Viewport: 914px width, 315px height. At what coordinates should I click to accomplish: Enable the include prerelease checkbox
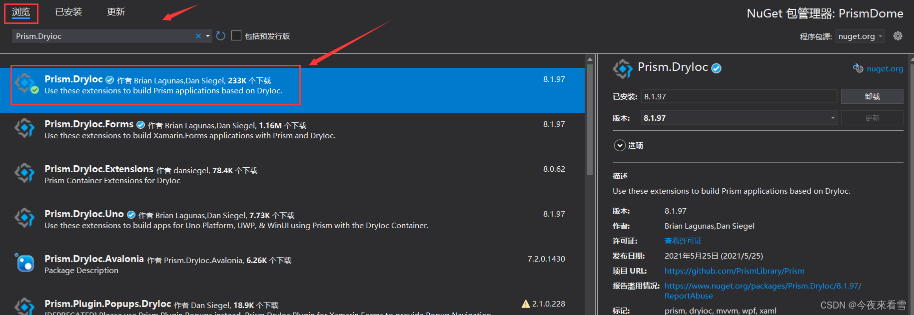(x=236, y=35)
